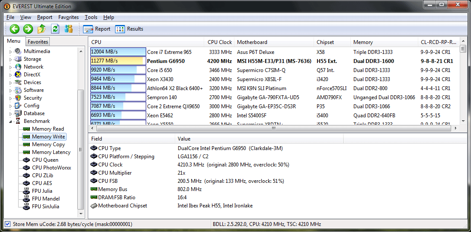This screenshot has width=471, height=232.
Task: Sort by the CPU Clock column header
Action: pos(220,42)
